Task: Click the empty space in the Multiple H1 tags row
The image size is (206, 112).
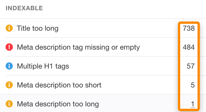Action: [123, 66]
